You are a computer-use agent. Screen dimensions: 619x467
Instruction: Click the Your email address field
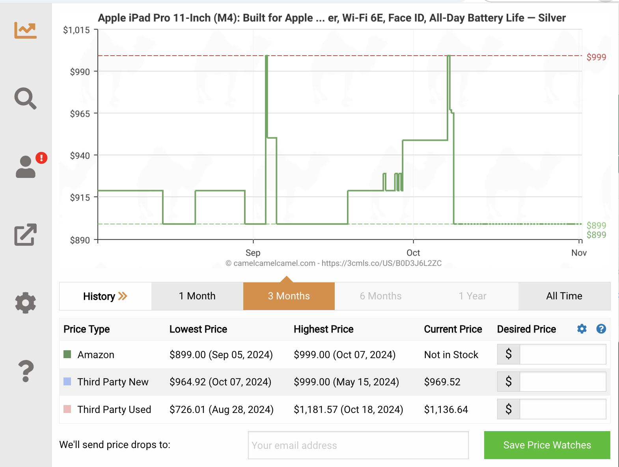click(x=358, y=445)
